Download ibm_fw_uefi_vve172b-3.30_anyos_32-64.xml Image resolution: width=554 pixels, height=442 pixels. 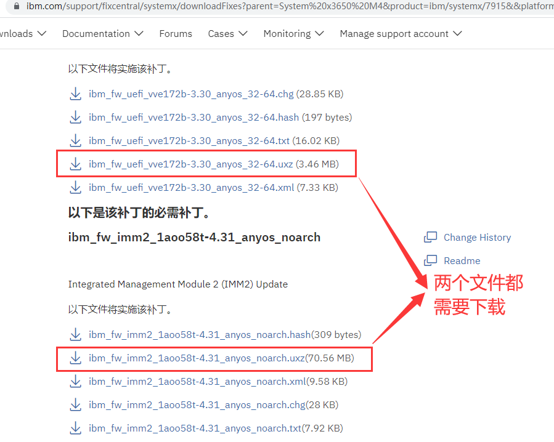tap(191, 187)
